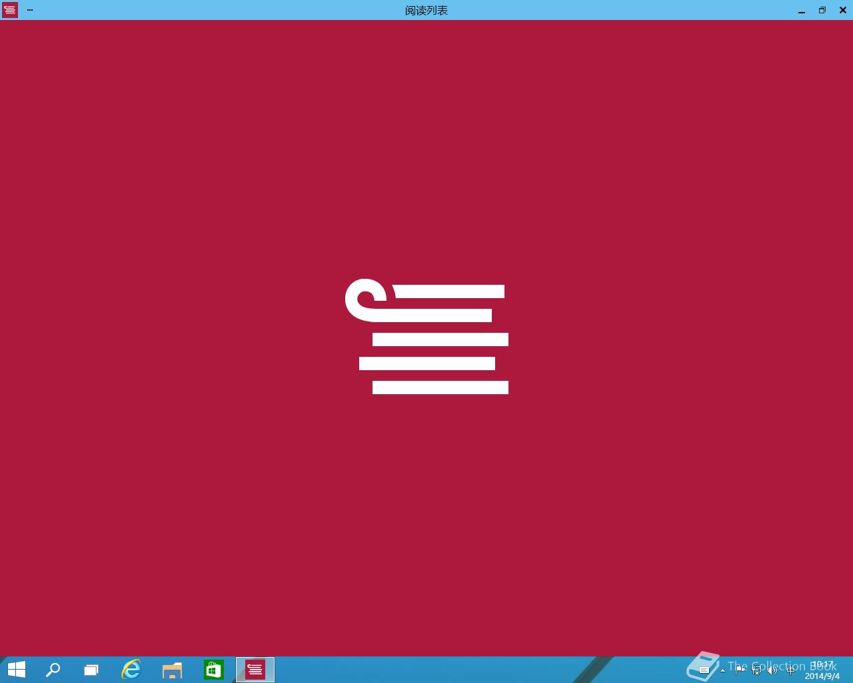Screen dimensions: 853x683
Task: Minimize the Reading List window
Action: tap(802, 11)
